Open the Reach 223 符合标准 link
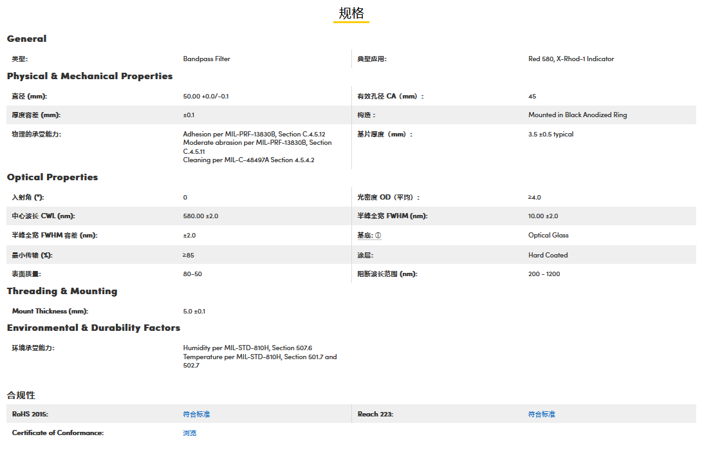The image size is (704, 457). [541, 414]
